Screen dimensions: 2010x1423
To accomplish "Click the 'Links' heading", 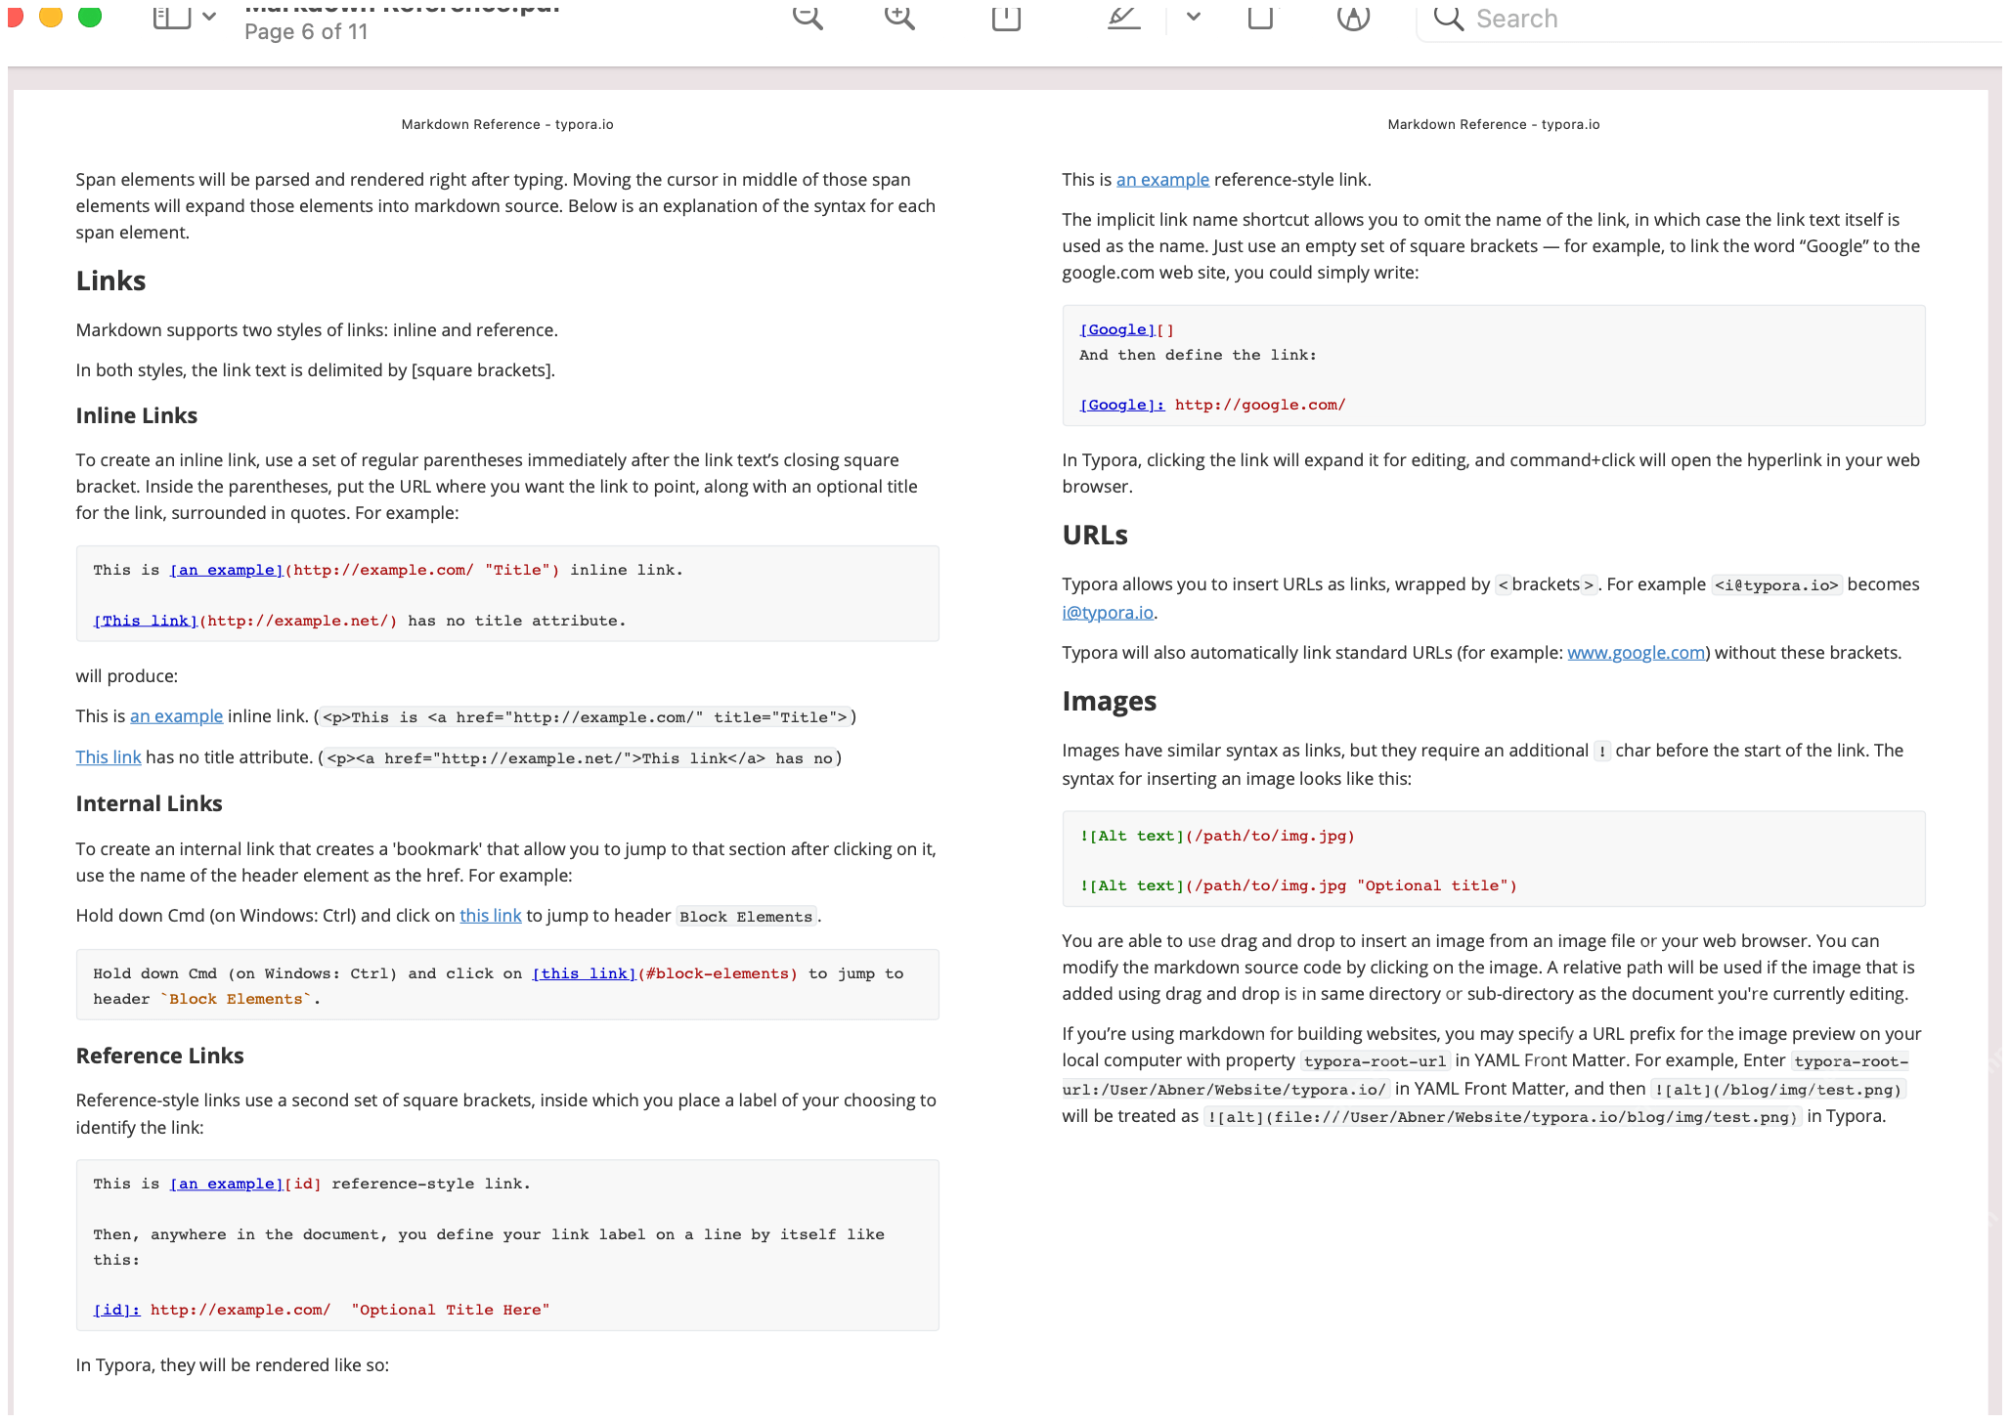I will coord(111,281).
